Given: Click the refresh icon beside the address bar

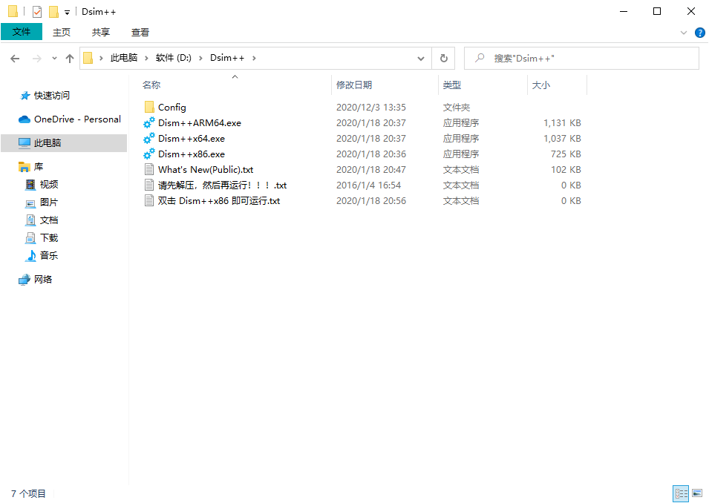Looking at the screenshot, I should (x=443, y=58).
